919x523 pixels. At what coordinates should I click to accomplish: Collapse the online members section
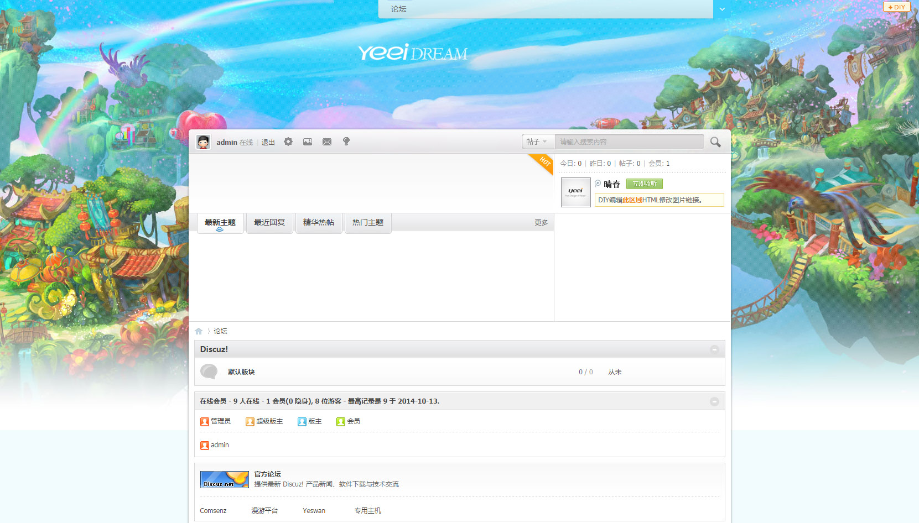click(714, 401)
